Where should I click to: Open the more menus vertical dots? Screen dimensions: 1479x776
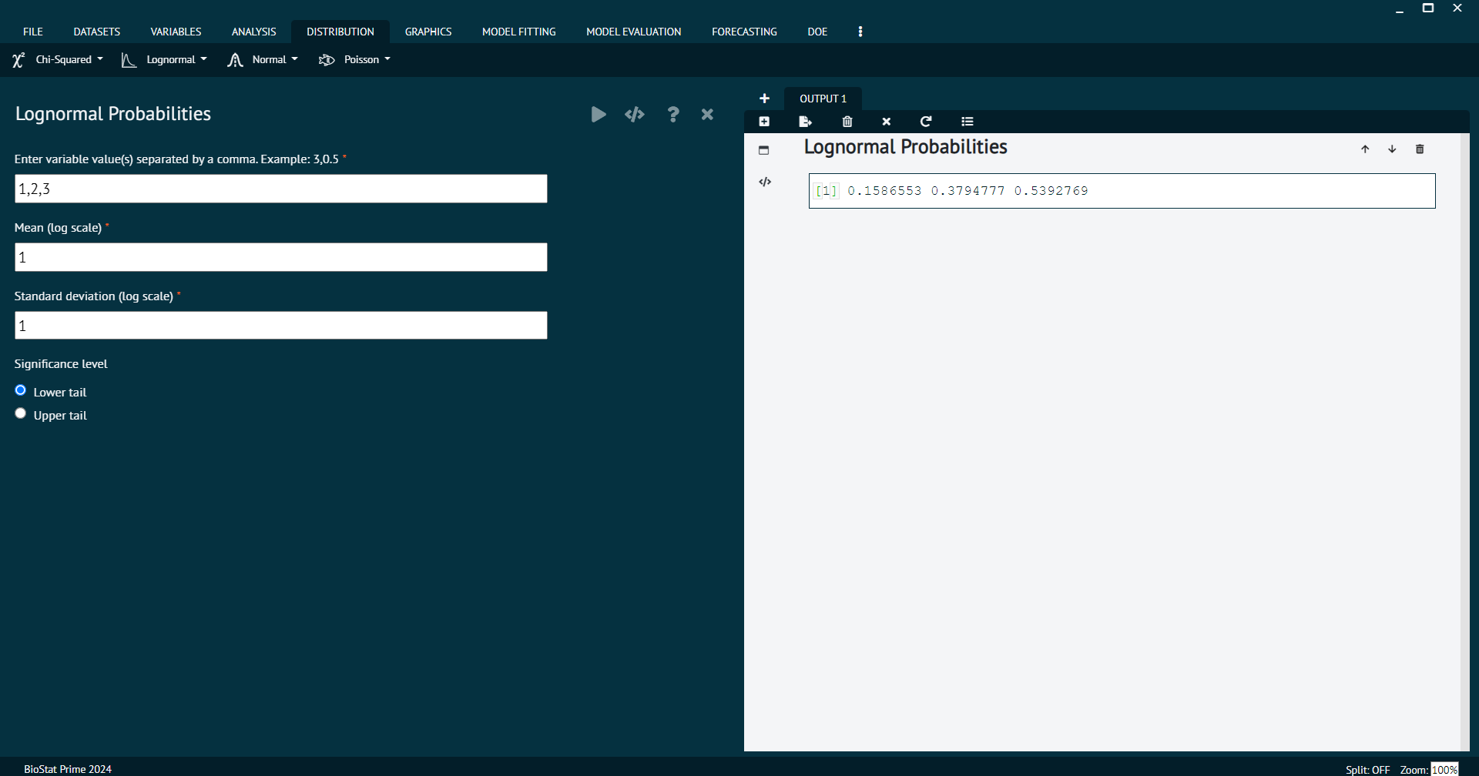pos(860,32)
